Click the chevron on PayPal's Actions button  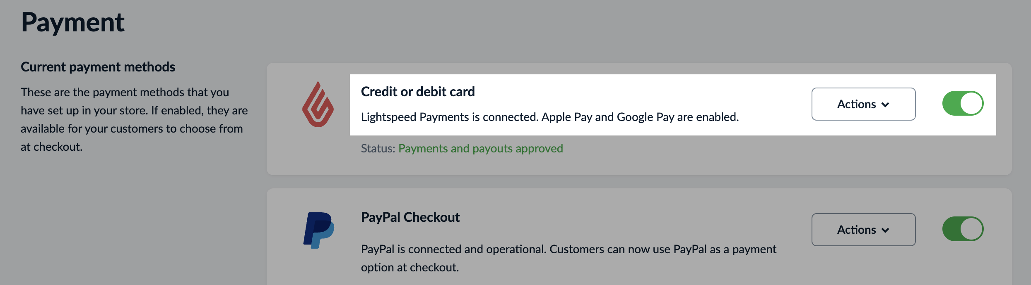886,230
